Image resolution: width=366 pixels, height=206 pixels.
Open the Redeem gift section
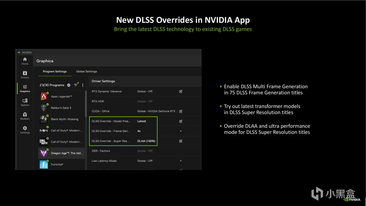click(x=25, y=116)
